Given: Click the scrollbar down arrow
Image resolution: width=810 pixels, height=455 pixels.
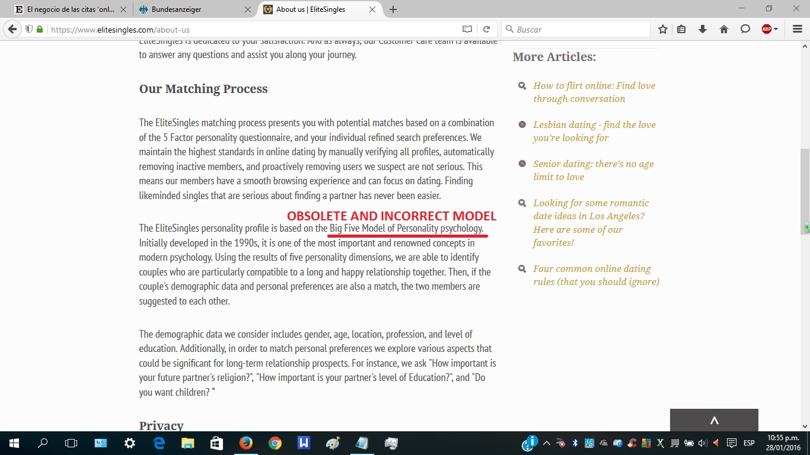Looking at the screenshot, I should 805,426.
